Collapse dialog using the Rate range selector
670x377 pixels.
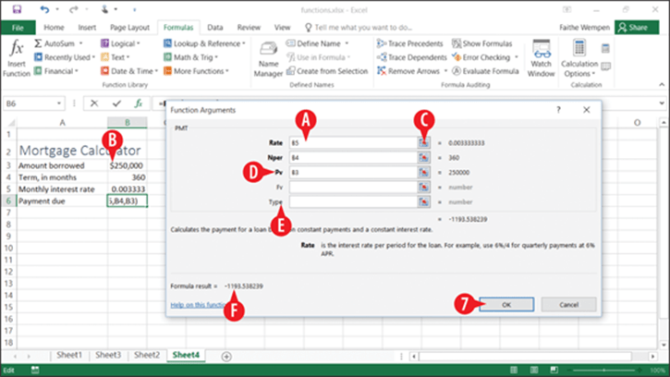tap(423, 143)
